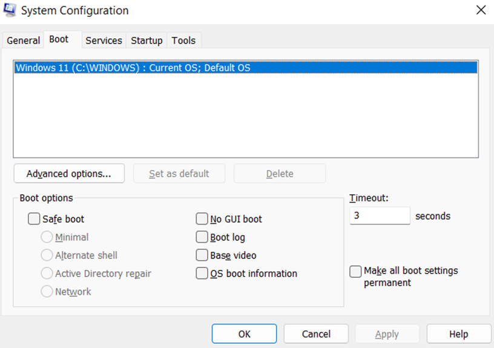Image resolution: width=494 pixels, height=348 pixels.
Task: Select the Tools tab
Action: pyautogui.click(x=183, y=41)
